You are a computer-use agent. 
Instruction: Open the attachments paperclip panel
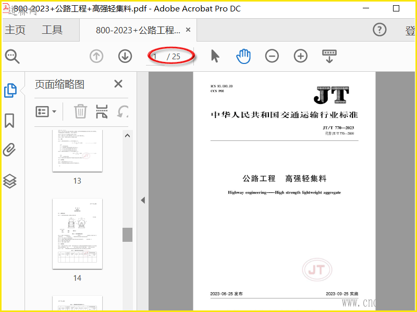click(9, 150)
